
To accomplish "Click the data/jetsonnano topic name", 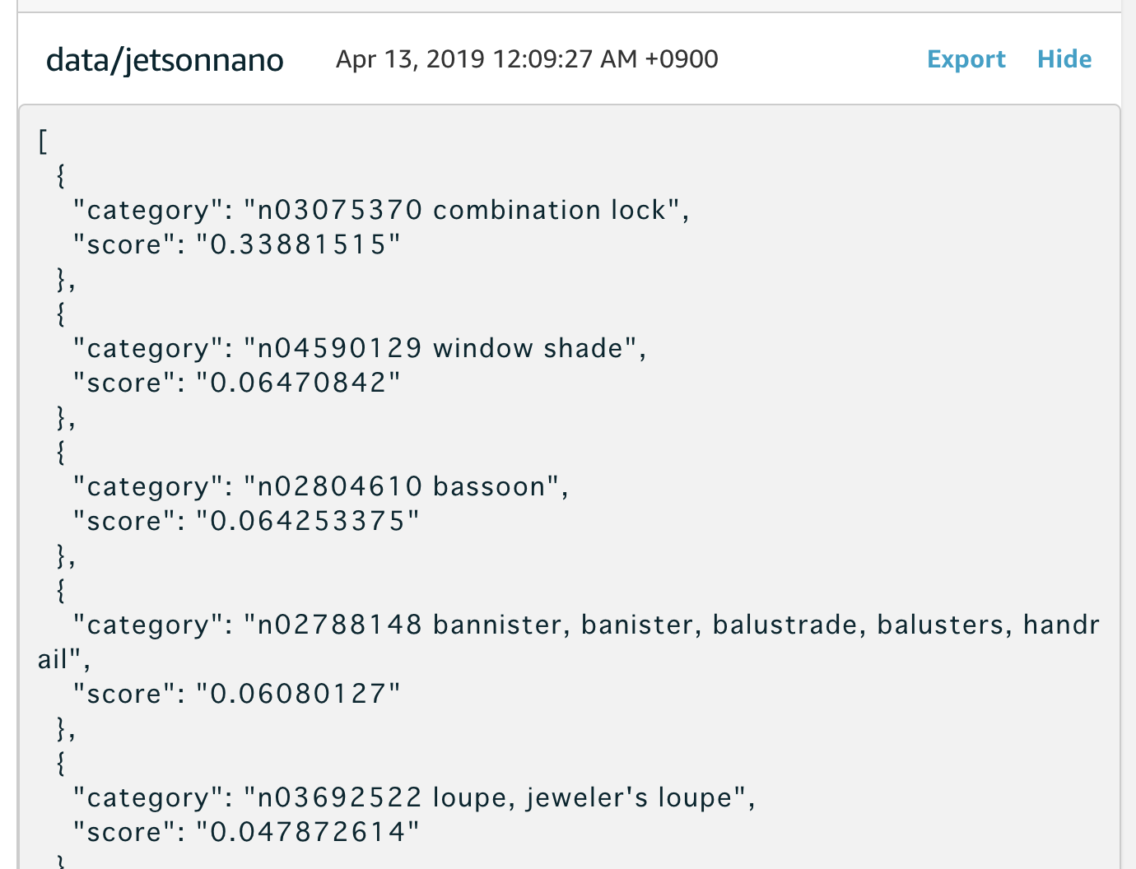I will tap(165, 60).
